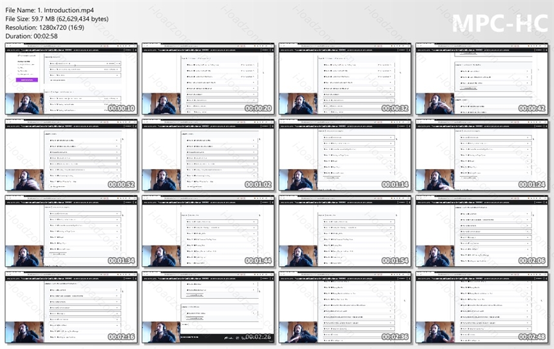The image size is (554, 349).
Task: Open the frame stamped 00:01:54
Action: pyautogui.click(x=345, y=231)
